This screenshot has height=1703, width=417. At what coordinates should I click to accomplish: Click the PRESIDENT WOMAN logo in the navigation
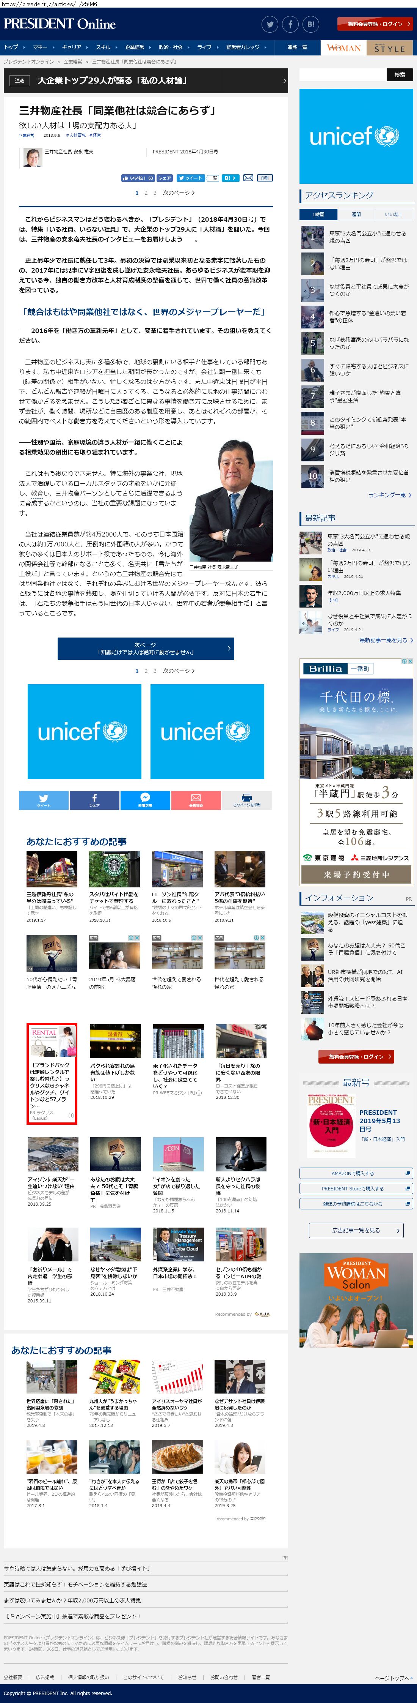click(x=344, y=47)
